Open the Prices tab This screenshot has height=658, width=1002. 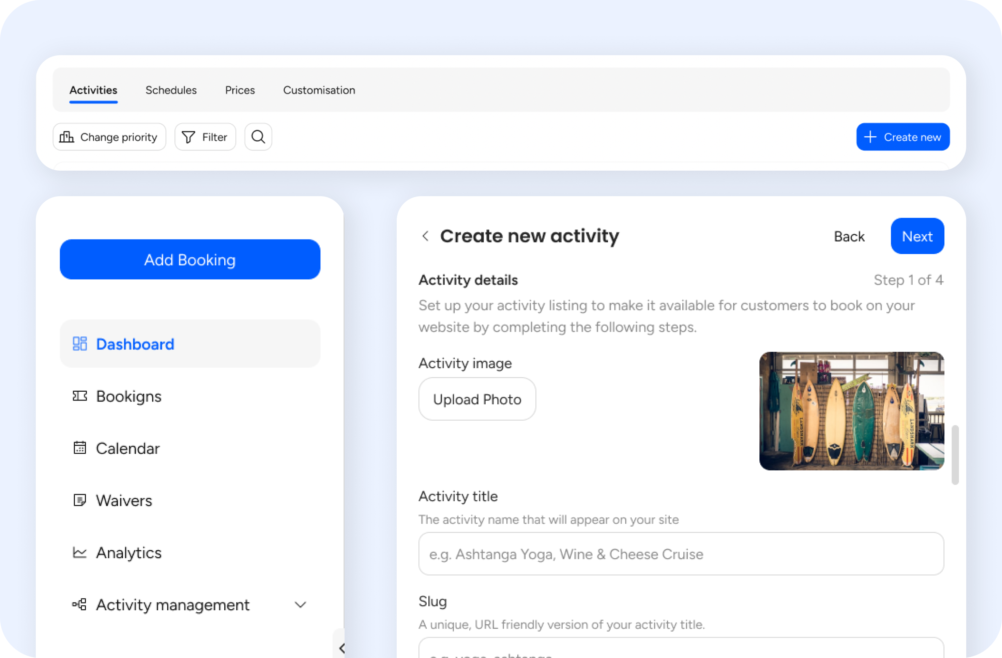click(240, 90)
